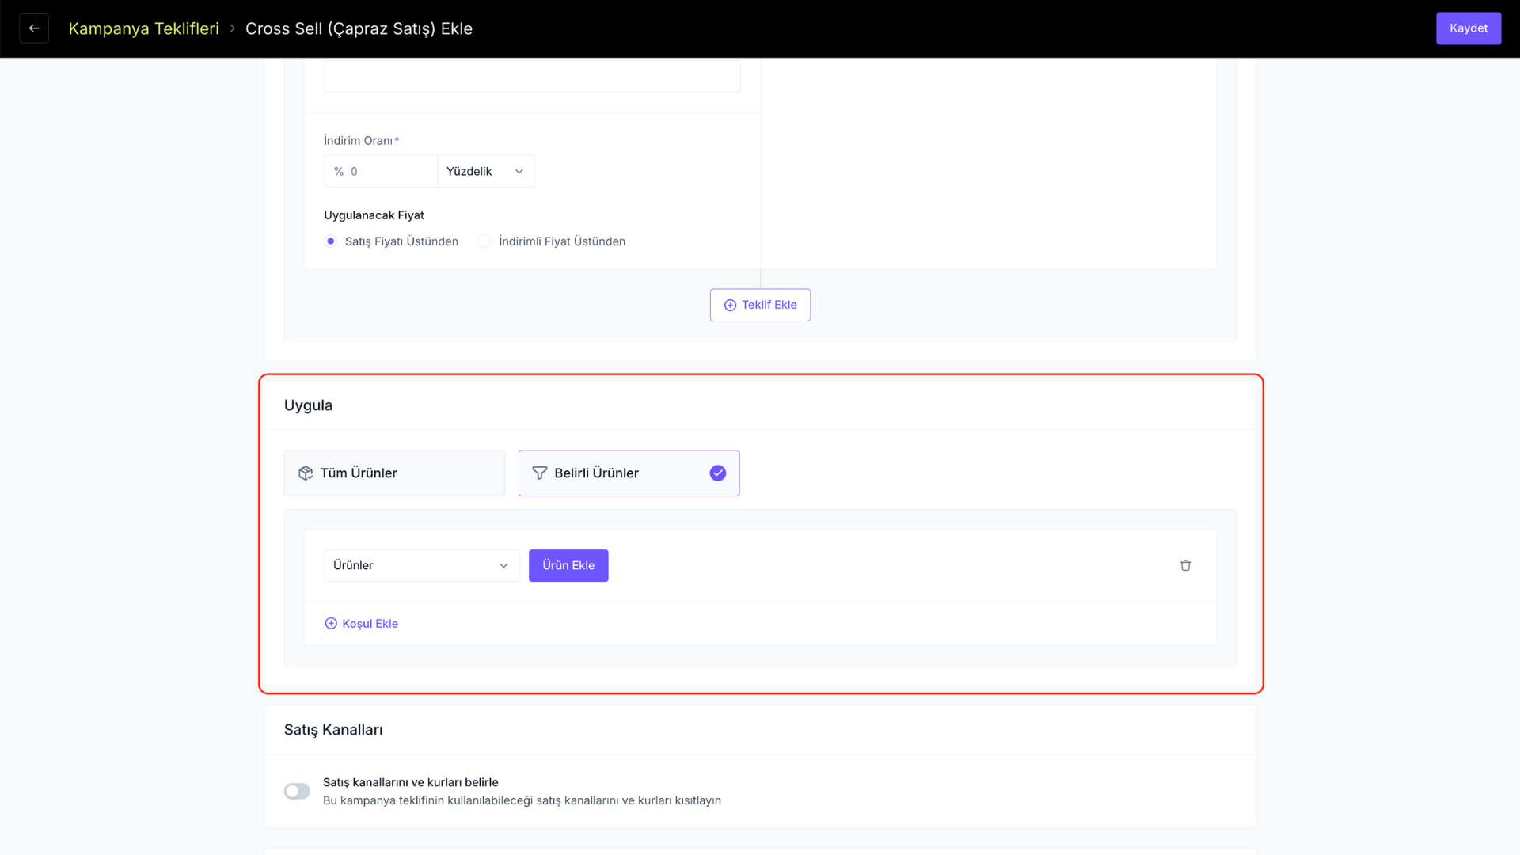Open Kampanya Teklifleri breadcrumb link
Screen dimensions: 1520x855
click(x=143, y=28)
